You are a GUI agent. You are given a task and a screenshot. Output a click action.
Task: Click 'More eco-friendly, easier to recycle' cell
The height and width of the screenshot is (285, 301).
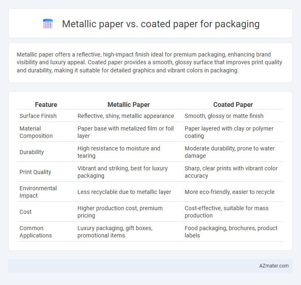229,192
